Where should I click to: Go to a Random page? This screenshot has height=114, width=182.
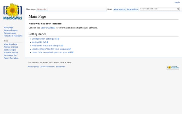tap(10, 33)
